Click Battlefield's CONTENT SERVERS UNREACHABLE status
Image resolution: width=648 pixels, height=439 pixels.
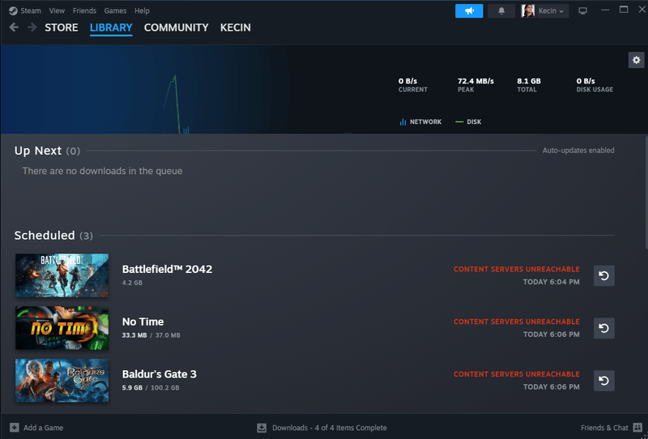coord(517,269)
